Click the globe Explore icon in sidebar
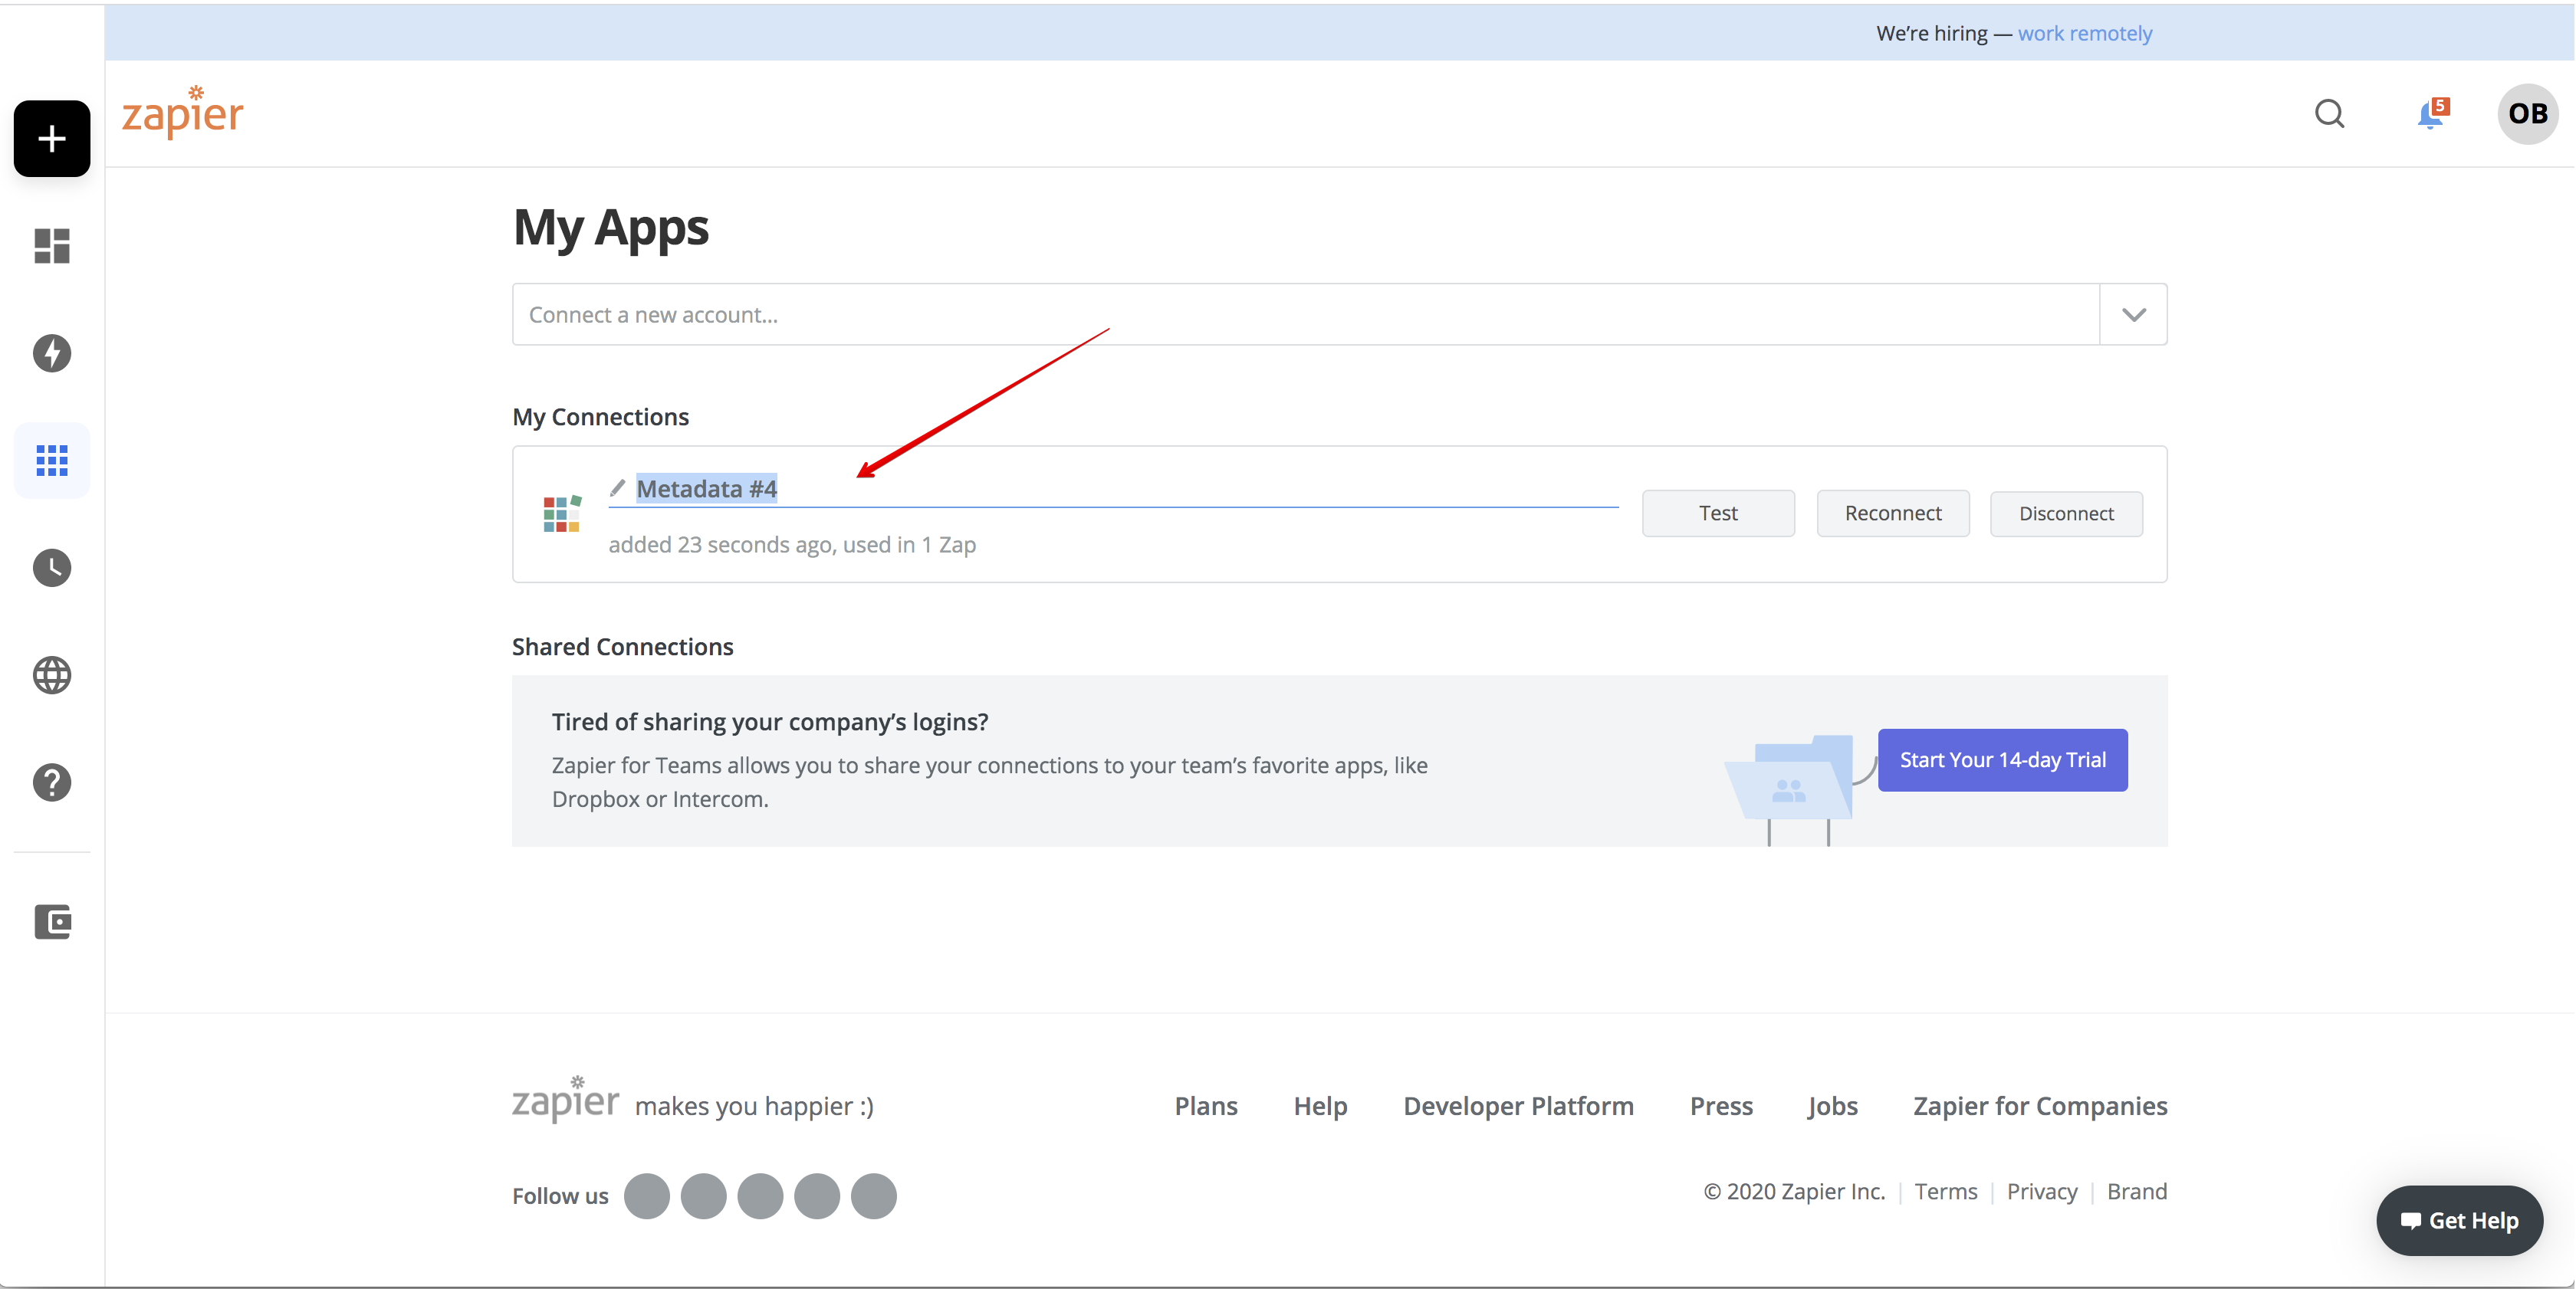The height and width of the screenshot is (1289, 2576). (52, 675)
